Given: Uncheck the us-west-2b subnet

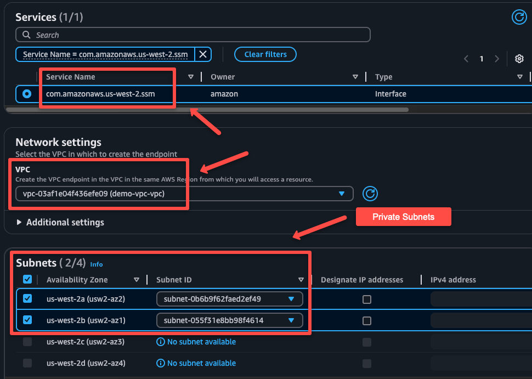Looking at the screenshot, I should point(27,319).
